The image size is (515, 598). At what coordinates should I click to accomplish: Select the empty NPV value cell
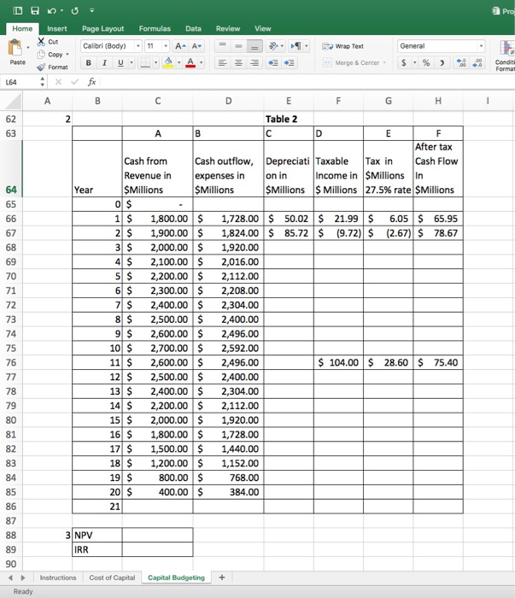(157, 535)
